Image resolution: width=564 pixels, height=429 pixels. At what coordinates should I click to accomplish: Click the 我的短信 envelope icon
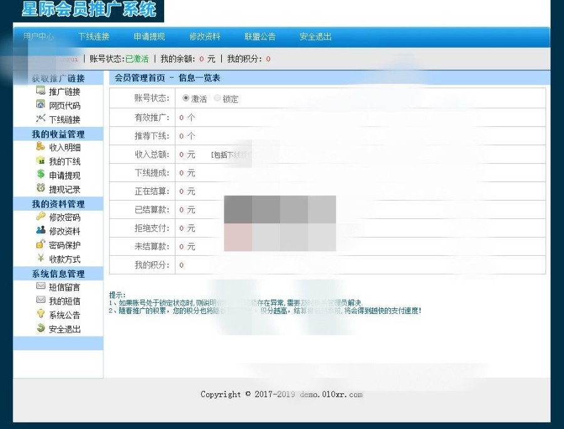(x=41, y=300)
